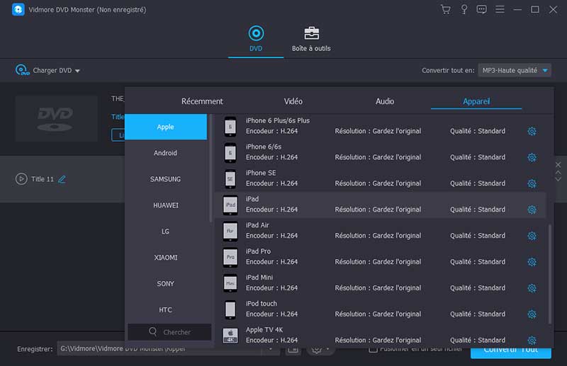This screenshot has width=567, height=366.
Task: Open settings gear for Apple TV 4K
Action: pyautogui.click(x=532, y=341)
